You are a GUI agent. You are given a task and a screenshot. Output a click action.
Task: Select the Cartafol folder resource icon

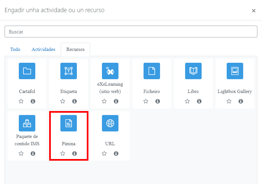pyautogui.click(x=27, y=71)
